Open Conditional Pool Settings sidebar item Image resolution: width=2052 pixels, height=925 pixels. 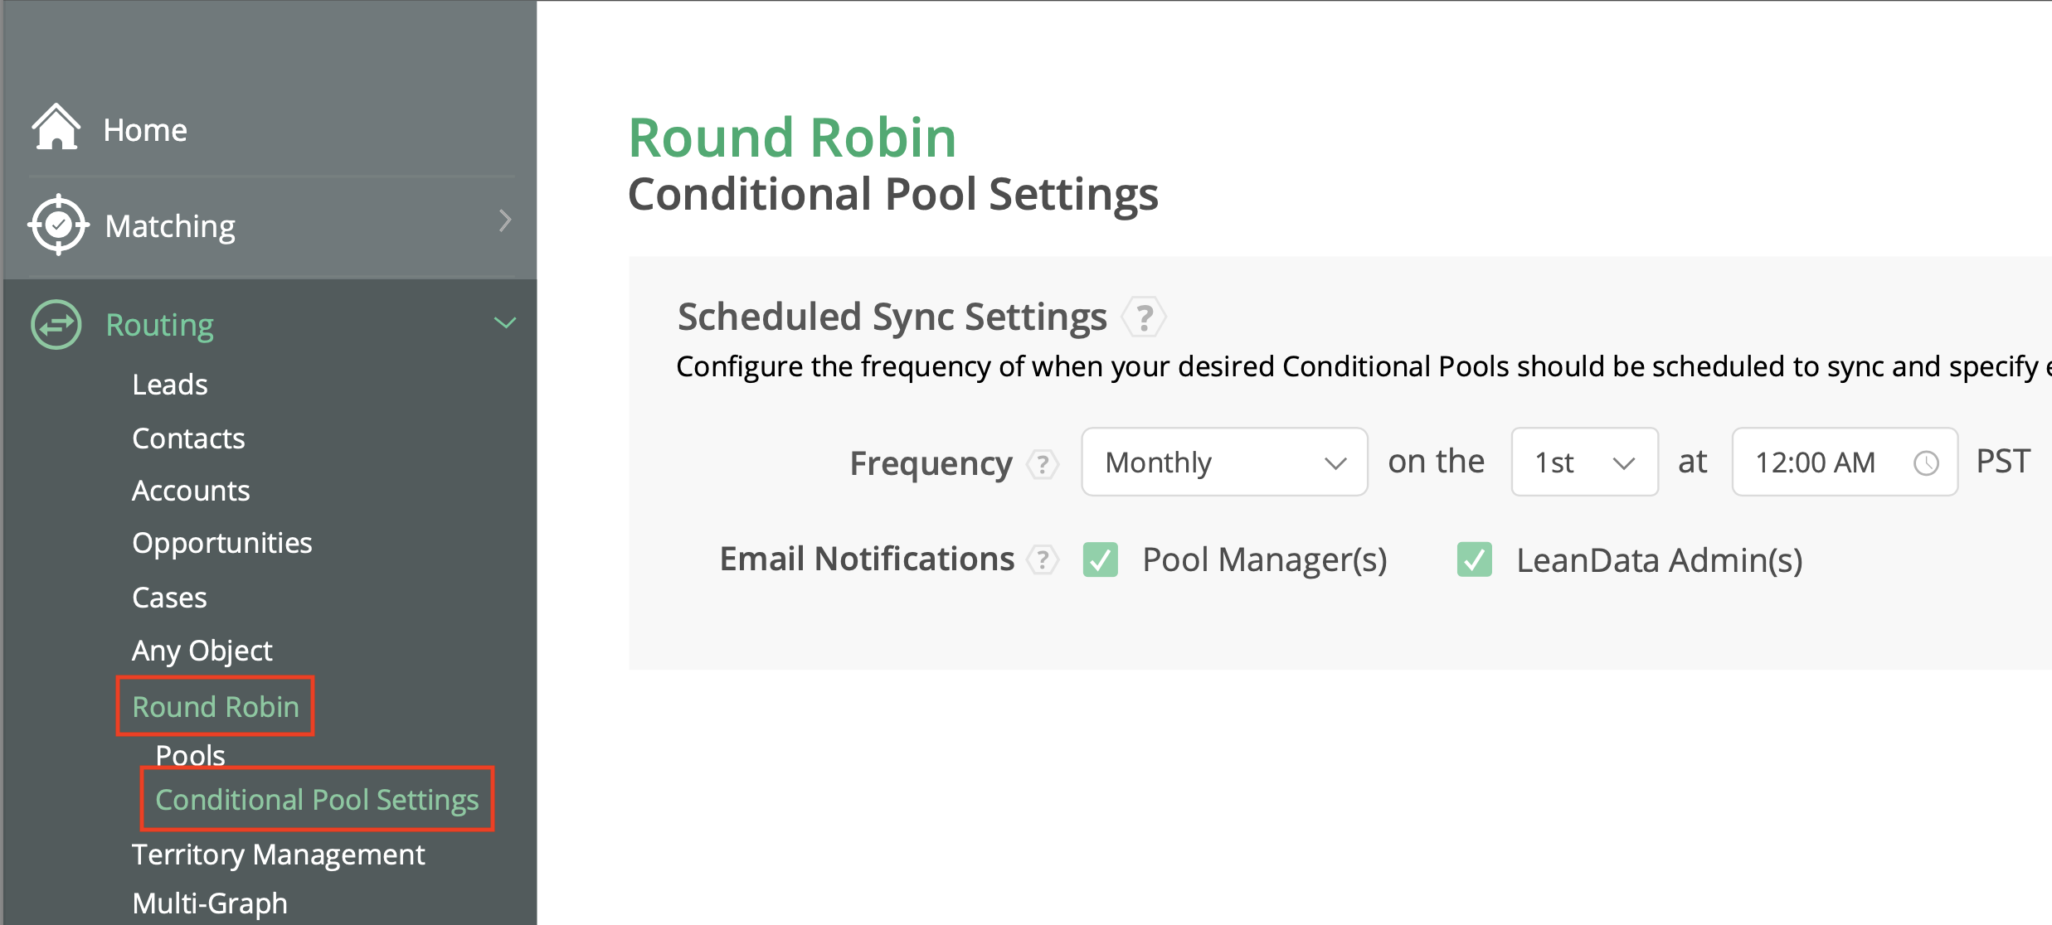pyautogui.click(x=317, y=800)
